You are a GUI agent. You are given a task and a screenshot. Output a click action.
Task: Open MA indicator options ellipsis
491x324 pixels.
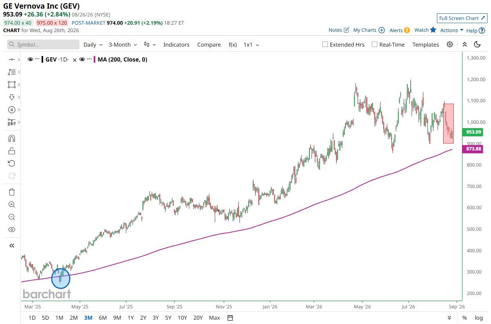tap(89, 60)
